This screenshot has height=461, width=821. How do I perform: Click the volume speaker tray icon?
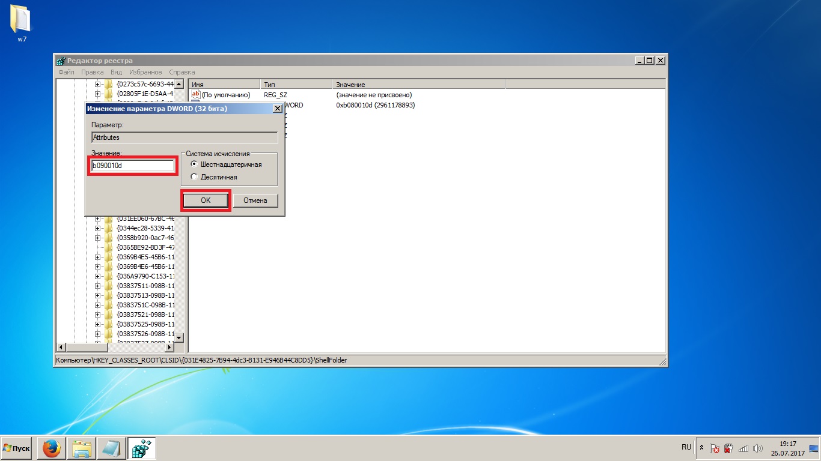click(758, 448)
